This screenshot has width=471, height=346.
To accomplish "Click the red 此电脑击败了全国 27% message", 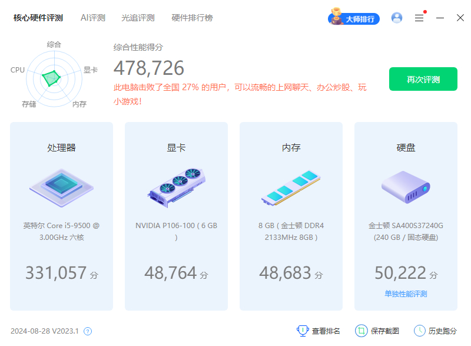I will (x=240, y=94).
